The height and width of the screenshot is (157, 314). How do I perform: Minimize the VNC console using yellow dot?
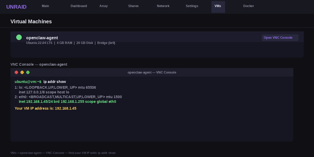[x=22, y=72]
